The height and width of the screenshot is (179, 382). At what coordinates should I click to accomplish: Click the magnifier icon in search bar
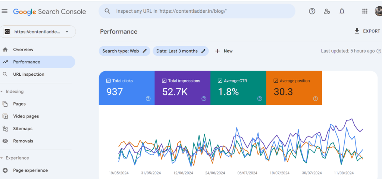(x=107, y=11)
